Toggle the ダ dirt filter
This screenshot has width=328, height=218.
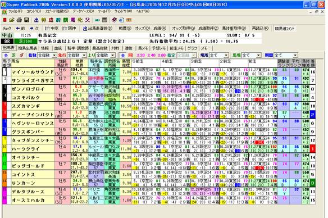[x=21, y=56]
